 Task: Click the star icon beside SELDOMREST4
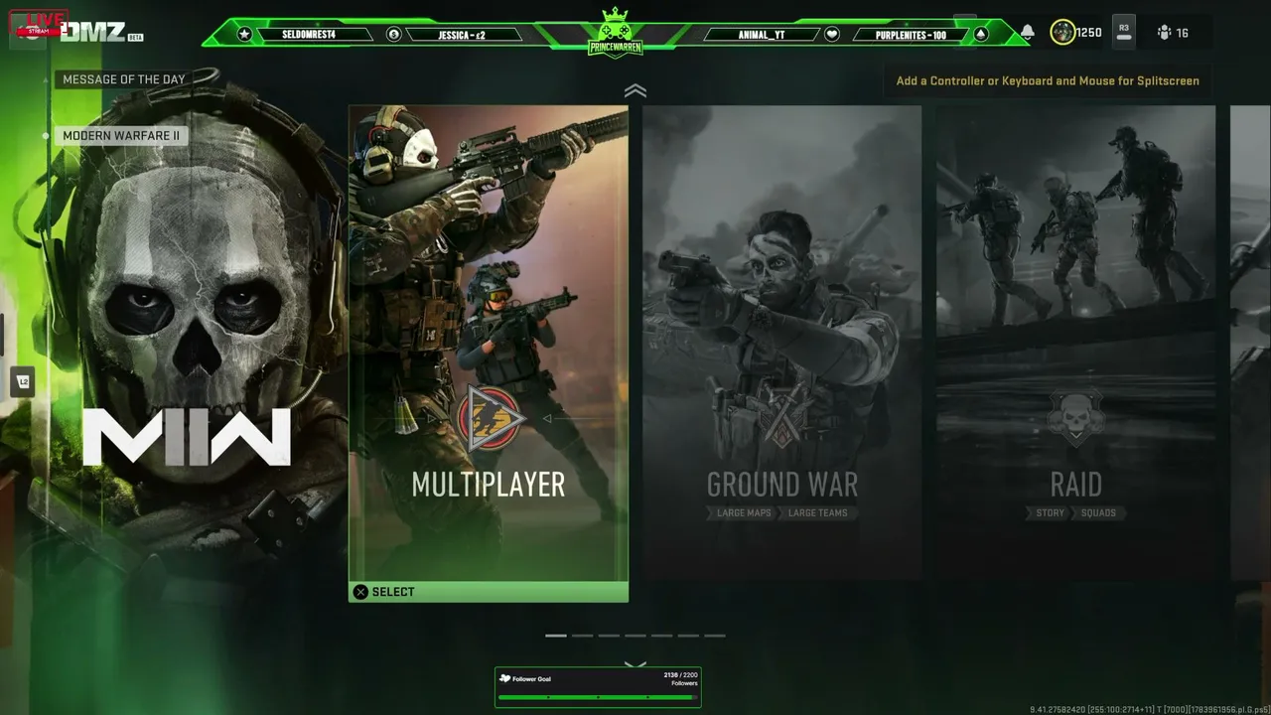(x=245, y=34)
